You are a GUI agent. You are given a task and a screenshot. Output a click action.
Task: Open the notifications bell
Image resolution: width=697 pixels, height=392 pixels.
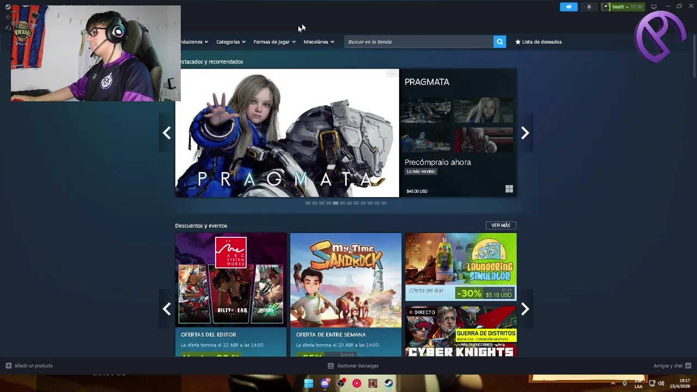click(x=589, y=7)
